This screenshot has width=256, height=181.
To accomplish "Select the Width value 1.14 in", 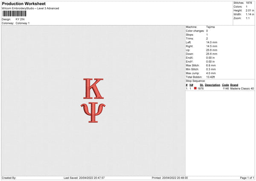I will coord(250,15).
